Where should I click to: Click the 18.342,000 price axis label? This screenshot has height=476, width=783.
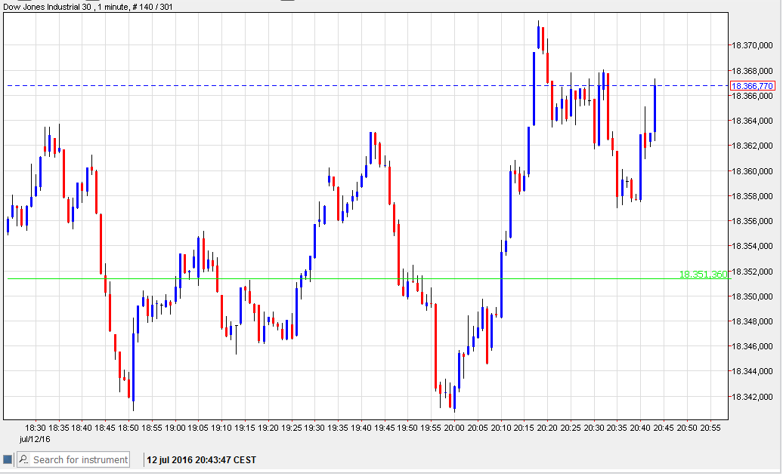coord(751,397)
